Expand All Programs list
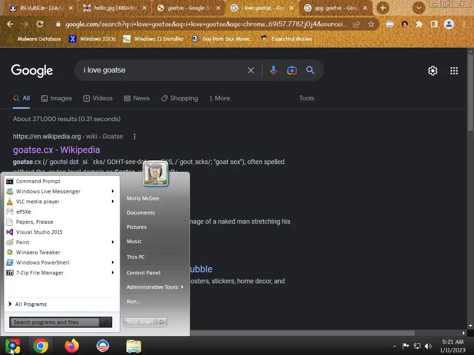The image size is (474, 355). (x=28, y=304)
